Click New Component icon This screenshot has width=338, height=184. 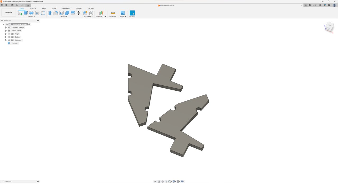click(x=85, y=13)
